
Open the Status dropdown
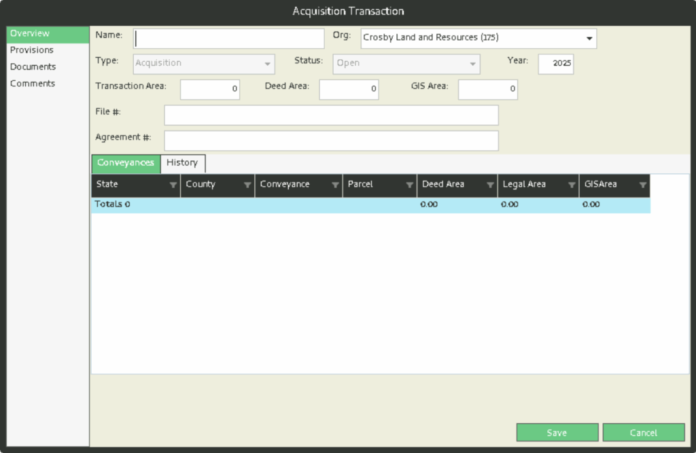click(472, 64)
